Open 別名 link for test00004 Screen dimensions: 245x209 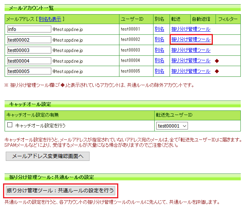[x=159, y=60]
